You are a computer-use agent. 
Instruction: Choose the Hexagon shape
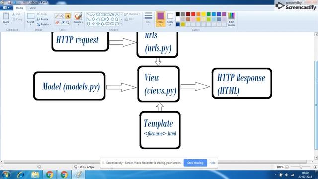[x=103, y=19]
